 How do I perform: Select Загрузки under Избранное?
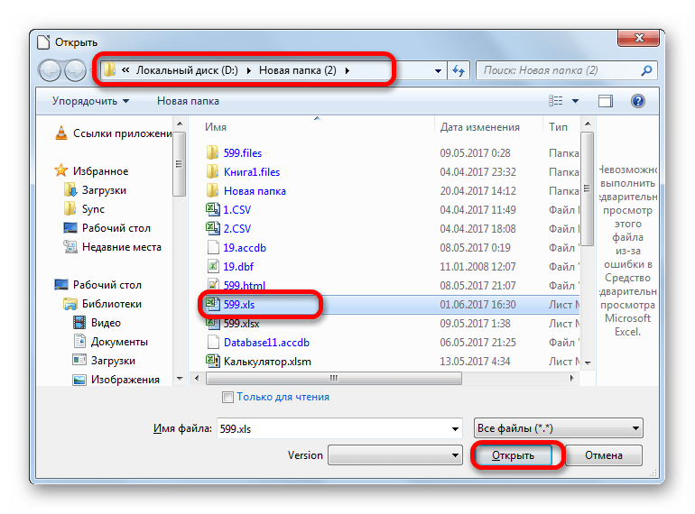pyautogui.click(x=104, y=190)
